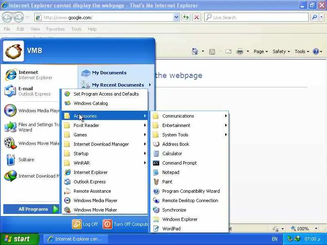Click the RSS feeds icon in command bar
Viewport: 327px width, 245px height.
[x=212, y=51]
